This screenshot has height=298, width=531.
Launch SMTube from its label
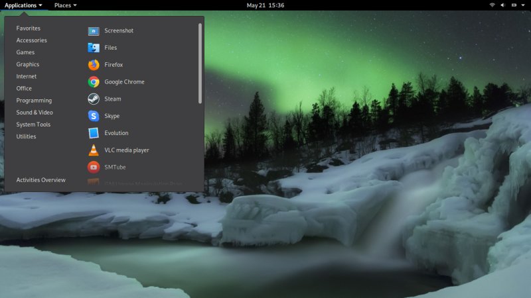115,168
